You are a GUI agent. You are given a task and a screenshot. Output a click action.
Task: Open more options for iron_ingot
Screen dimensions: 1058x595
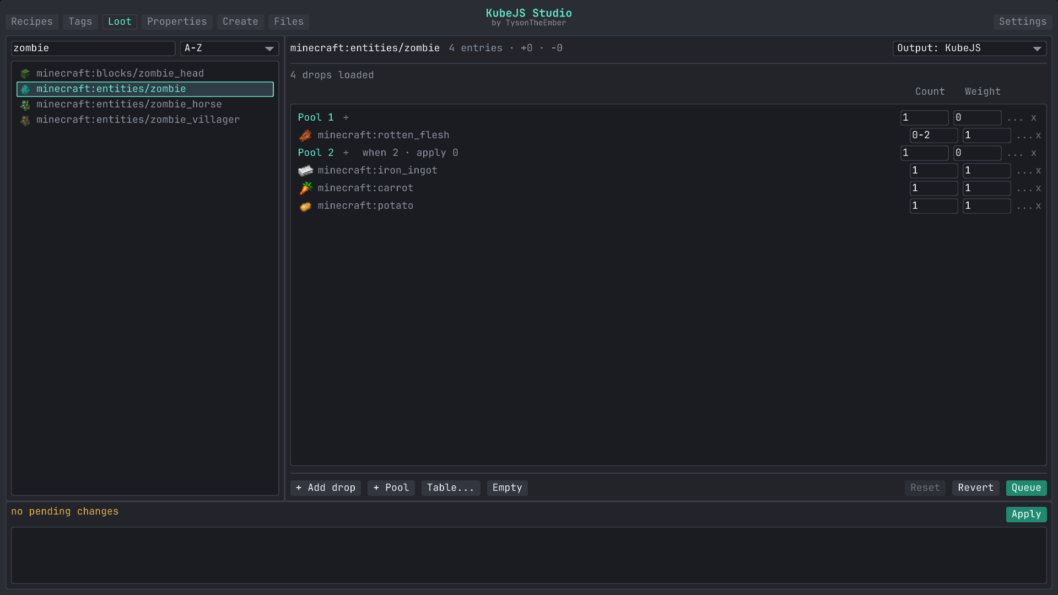pyautogui.click(x=1024, y=171)
